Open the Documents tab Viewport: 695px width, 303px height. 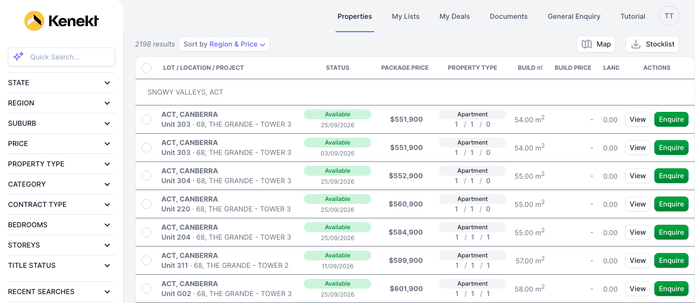[509, 16]
